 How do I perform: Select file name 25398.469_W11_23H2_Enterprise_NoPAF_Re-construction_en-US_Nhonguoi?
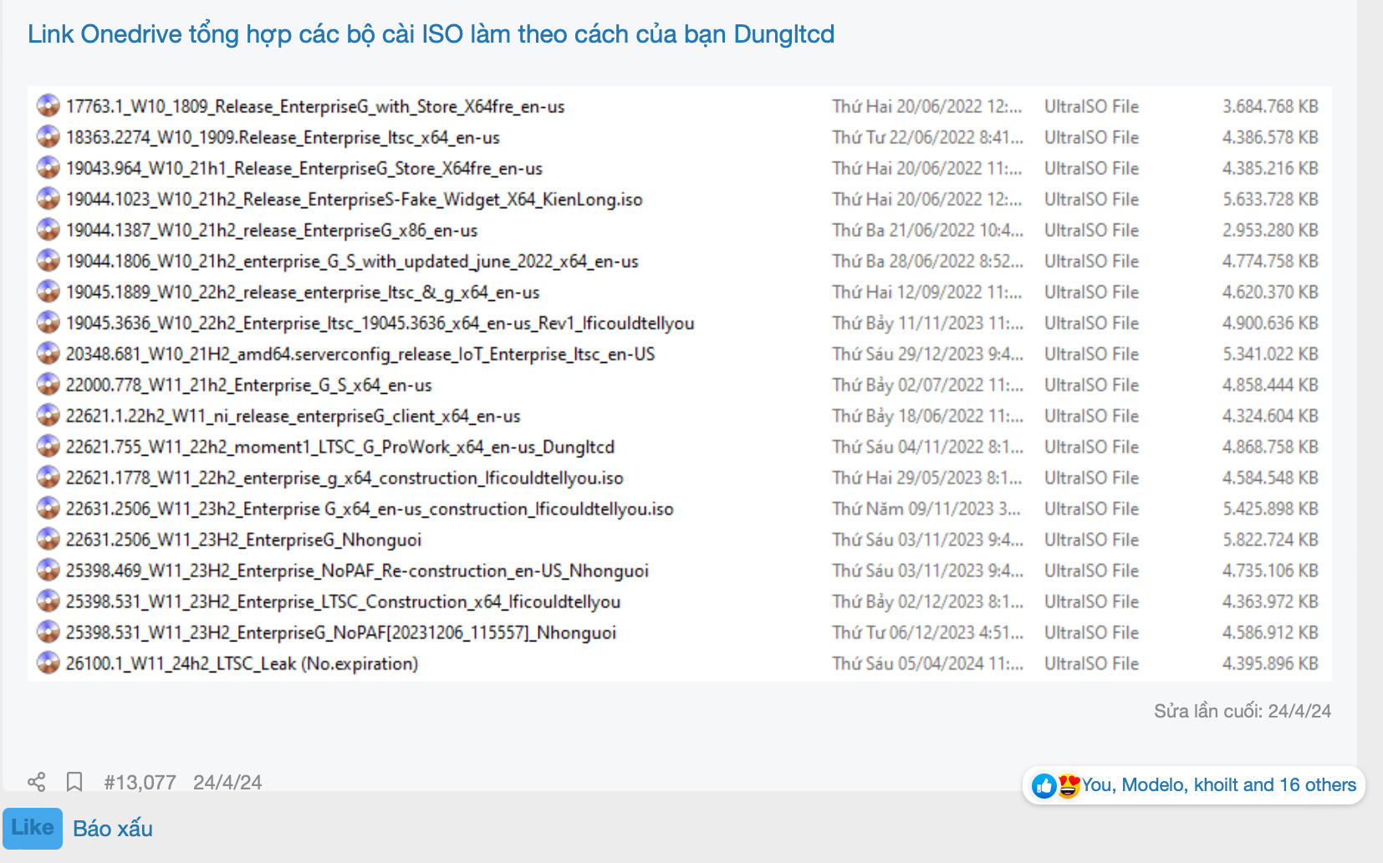[358, 570]
